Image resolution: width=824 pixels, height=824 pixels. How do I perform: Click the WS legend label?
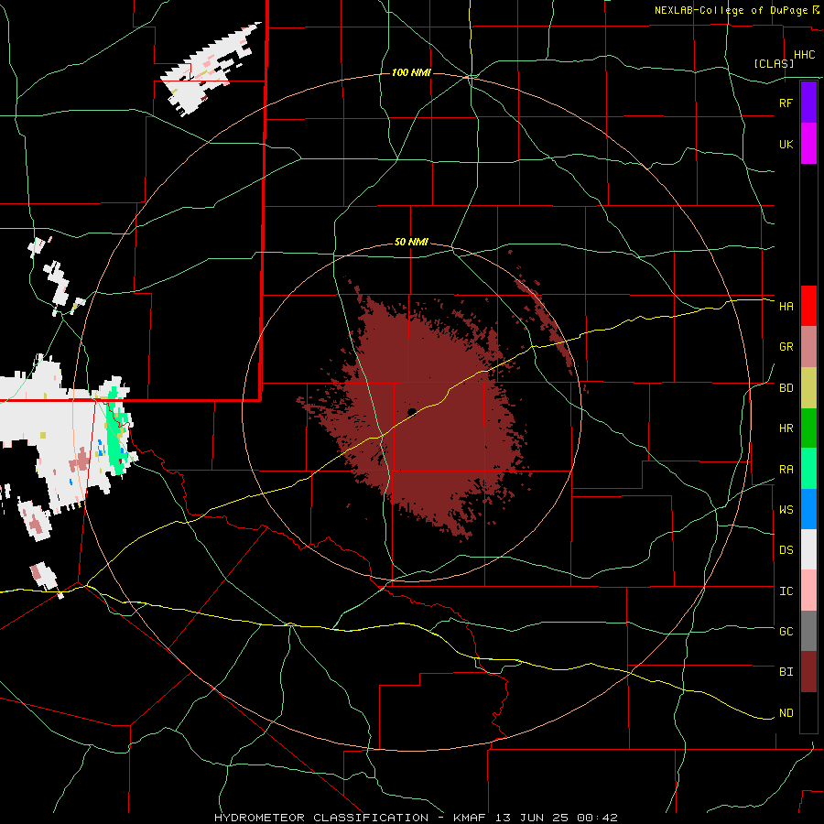(x=786, y=510)
